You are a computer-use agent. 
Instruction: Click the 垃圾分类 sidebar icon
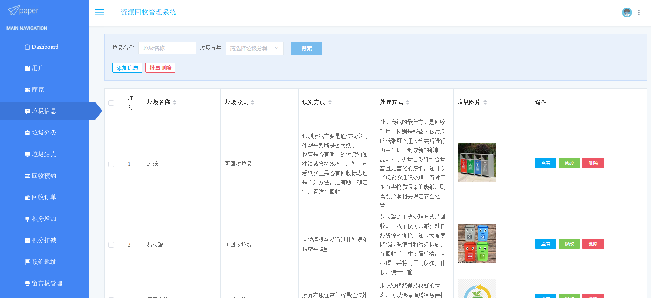(x=27, y=133)
